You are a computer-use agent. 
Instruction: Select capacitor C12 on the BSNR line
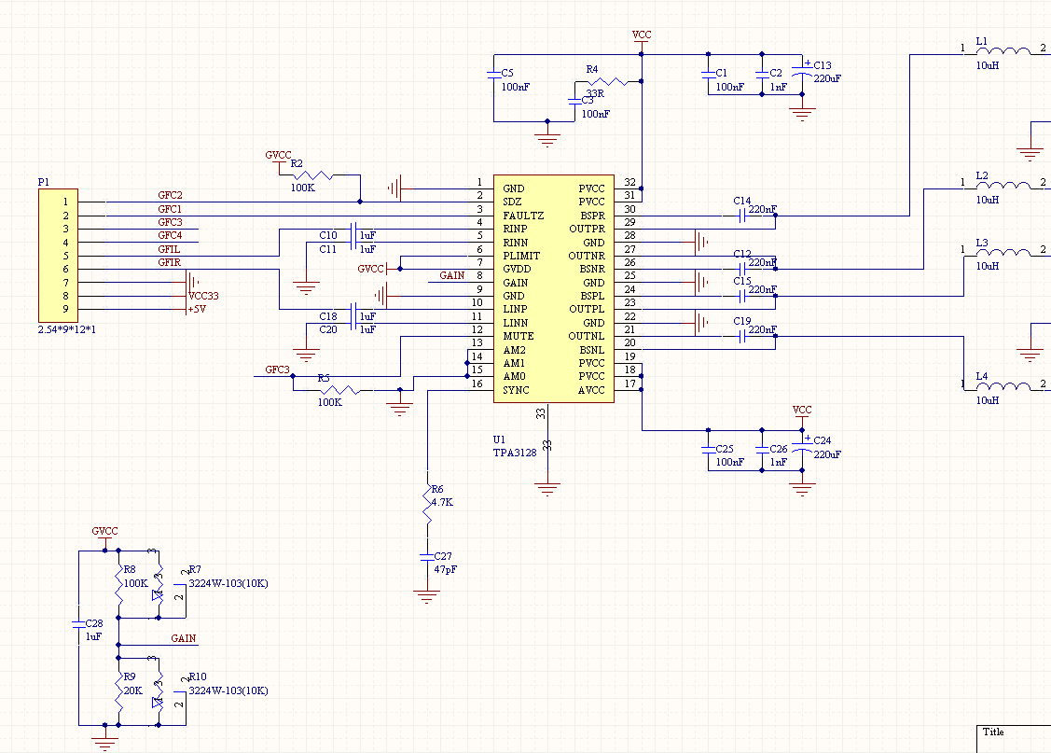[742, 269]
